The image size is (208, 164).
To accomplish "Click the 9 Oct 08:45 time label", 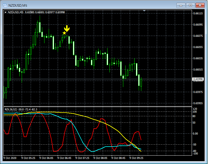I will pos(118,158).
